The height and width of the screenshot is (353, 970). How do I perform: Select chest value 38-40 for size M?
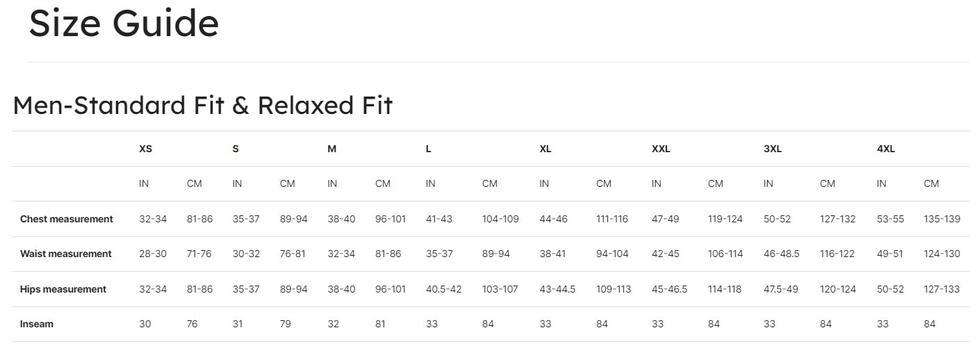(x=341, y=219)
